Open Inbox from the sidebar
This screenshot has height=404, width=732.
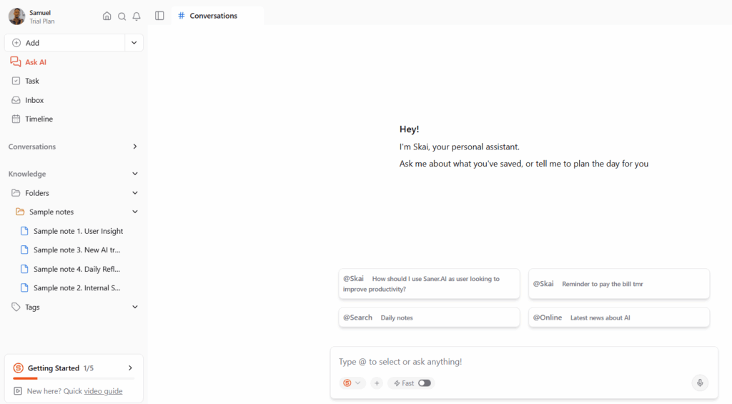pos(34,100)
